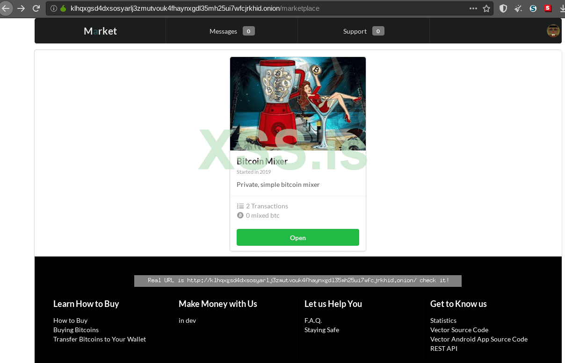Click Learn How to Buy heading

click(x=86, y=304)
